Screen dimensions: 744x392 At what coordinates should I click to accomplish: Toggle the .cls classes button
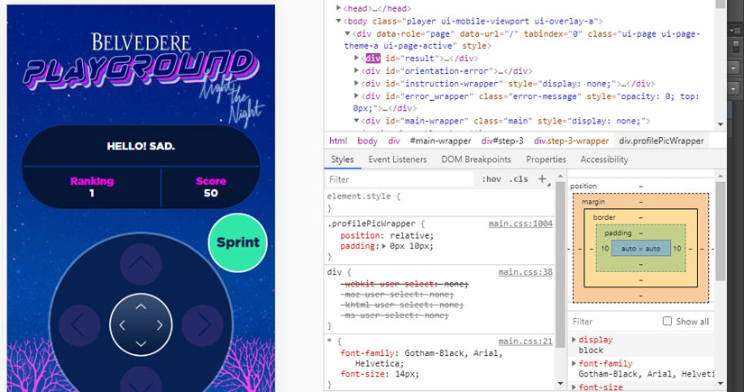519,179
